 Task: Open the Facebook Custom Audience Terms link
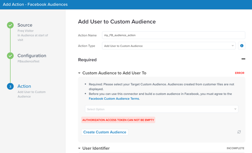114,99
